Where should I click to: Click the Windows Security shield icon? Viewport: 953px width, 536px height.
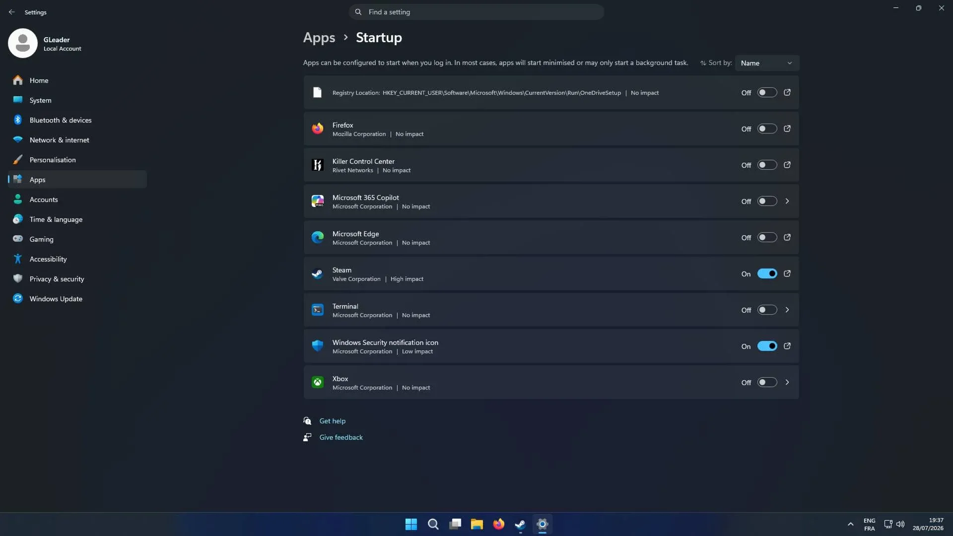coord(318,346)
